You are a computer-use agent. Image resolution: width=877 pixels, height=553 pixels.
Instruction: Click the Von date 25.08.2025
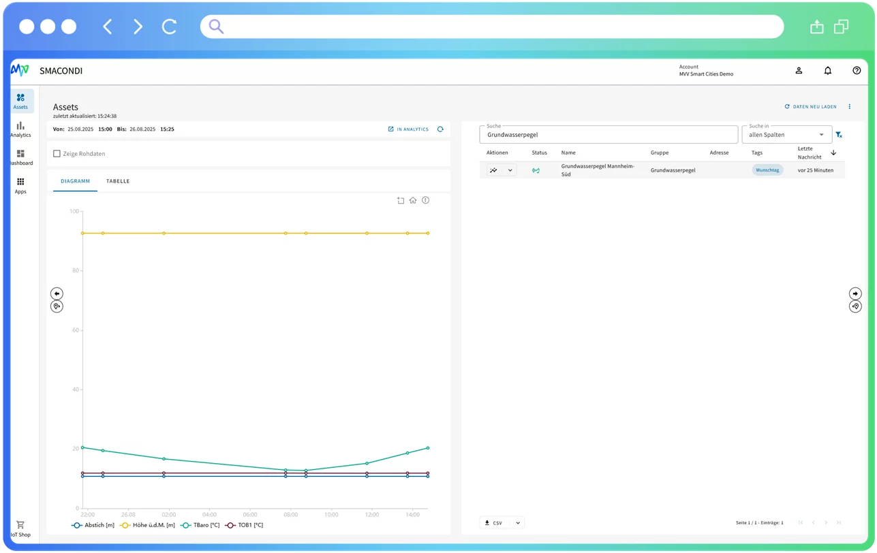tap(80, 129)
